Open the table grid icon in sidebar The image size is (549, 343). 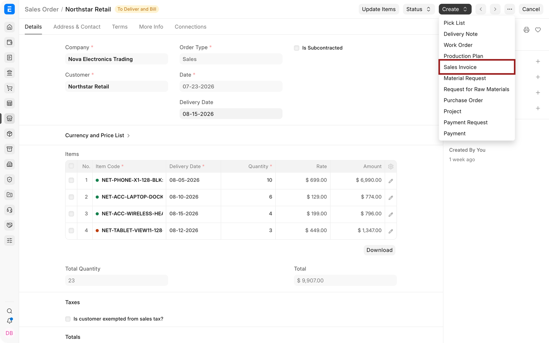coord(10,103)
